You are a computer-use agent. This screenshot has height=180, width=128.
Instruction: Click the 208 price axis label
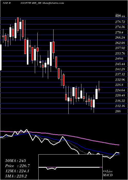tap(118, 111)
